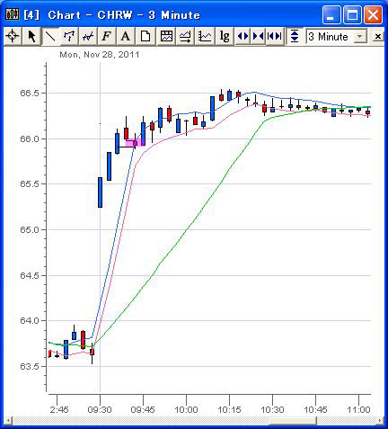Click the zigzag line study icon
Screen dimensions: 388x429
88,36
